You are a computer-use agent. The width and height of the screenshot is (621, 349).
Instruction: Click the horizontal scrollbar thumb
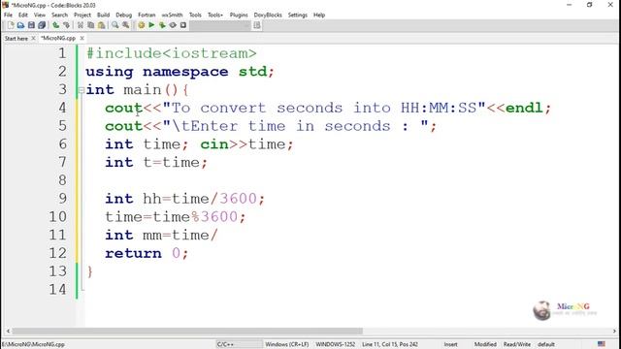[x=187, y=331]
